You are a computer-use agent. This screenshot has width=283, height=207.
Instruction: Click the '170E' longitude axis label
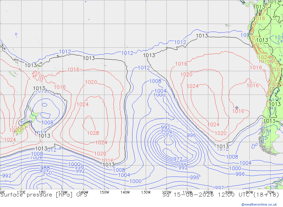pyautogui.click(x=21, y=192)
